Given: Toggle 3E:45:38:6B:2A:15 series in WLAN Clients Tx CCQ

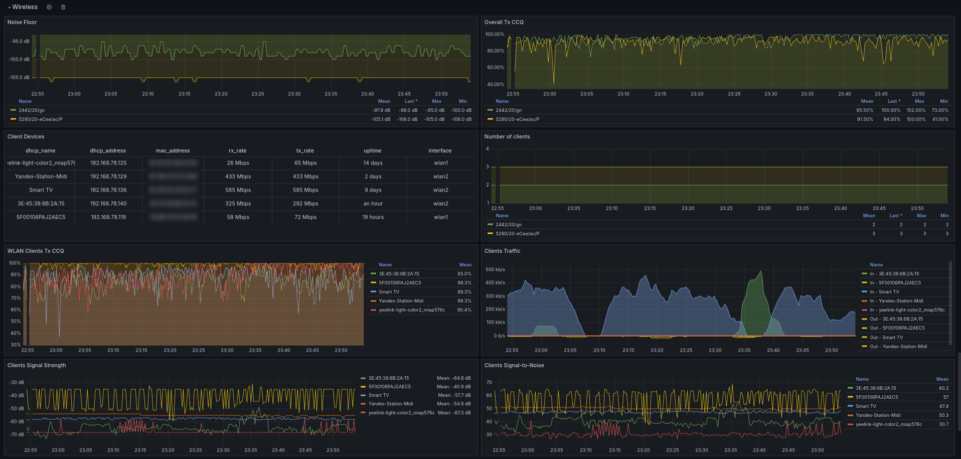Looking at the screenshot, I should coord(399,274).
